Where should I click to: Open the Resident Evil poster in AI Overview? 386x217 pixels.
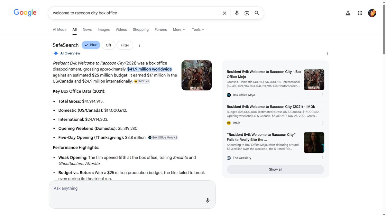197,75
